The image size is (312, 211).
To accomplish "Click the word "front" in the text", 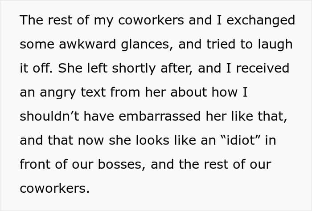I will (34, 164).
